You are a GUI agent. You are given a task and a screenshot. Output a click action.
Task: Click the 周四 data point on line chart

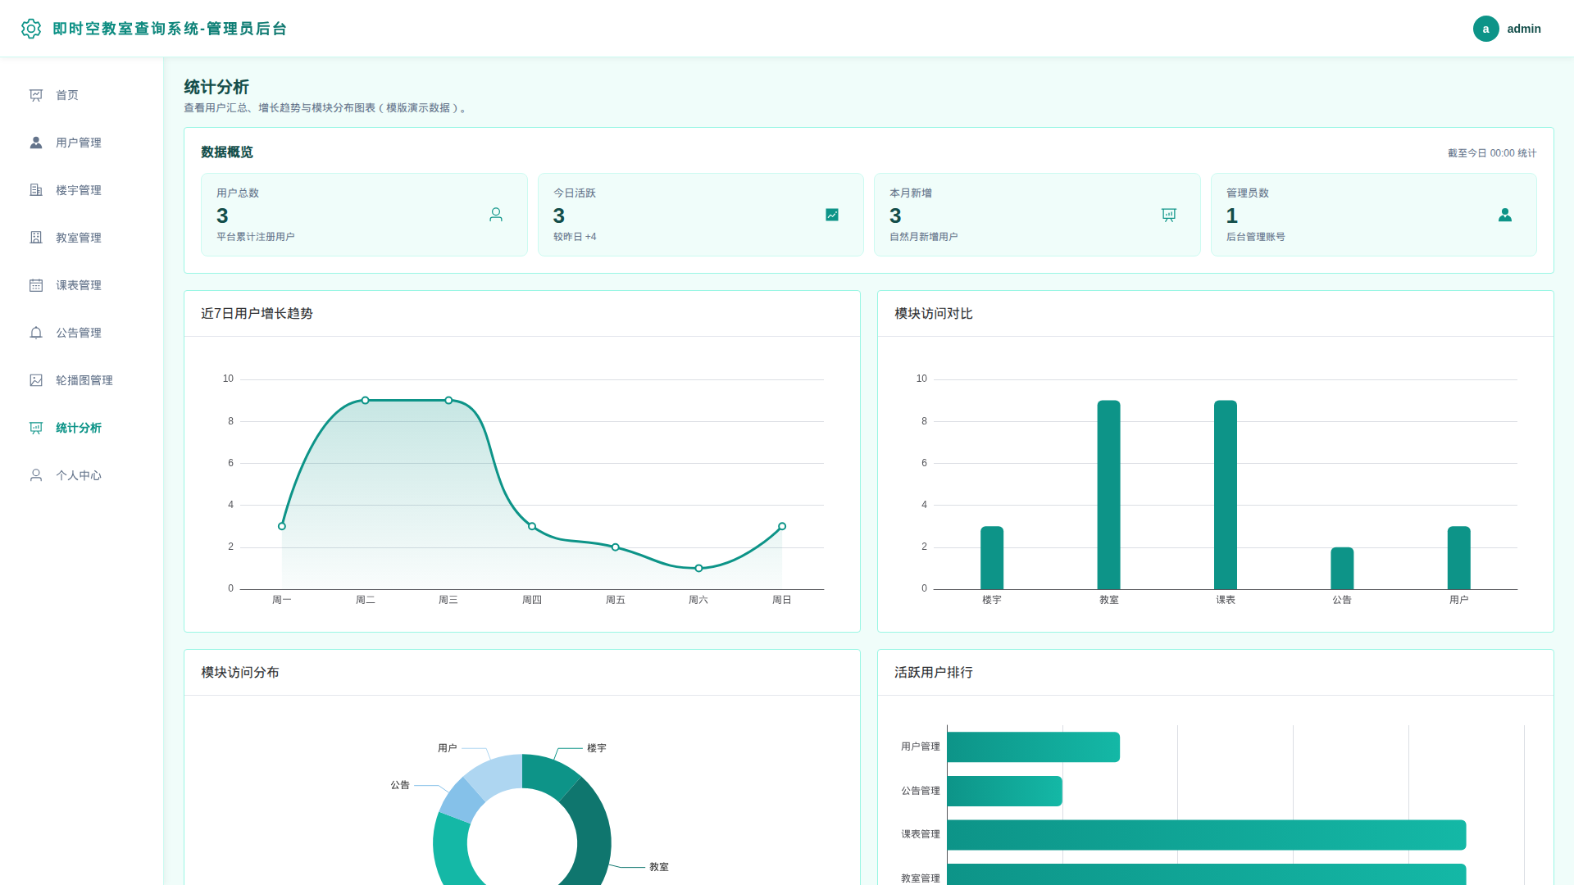532,526
